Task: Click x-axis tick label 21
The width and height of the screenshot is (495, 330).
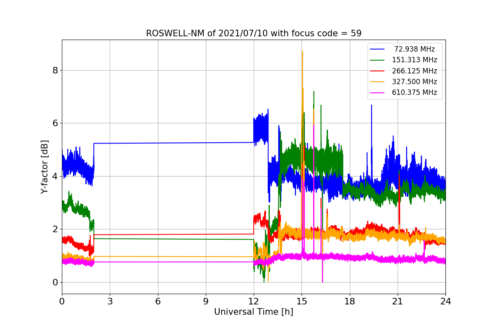Action: coord(398,301)
